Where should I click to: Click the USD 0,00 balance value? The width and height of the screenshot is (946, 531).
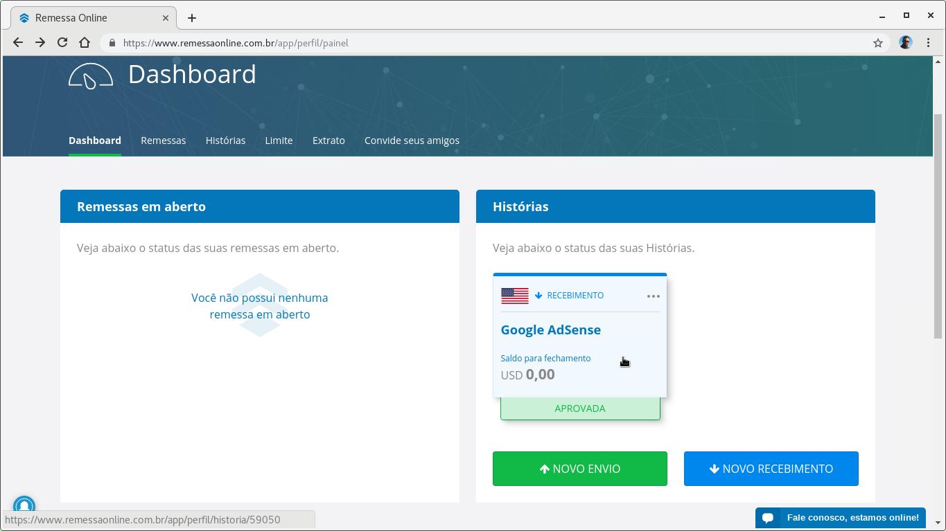[528, 375]
